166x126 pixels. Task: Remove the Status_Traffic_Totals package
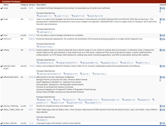tap(161, 110)
